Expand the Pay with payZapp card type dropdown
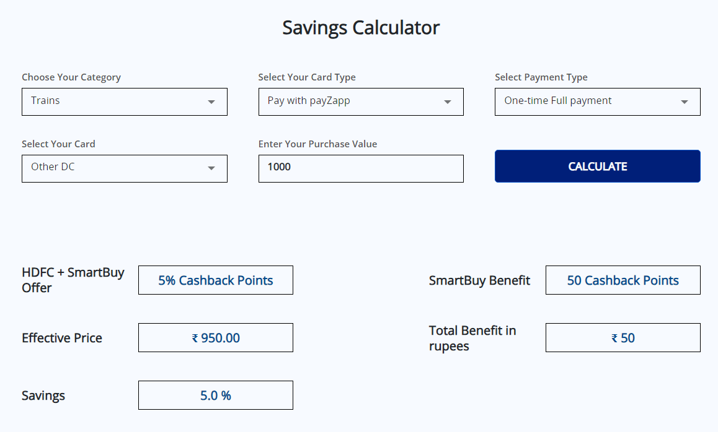Screen dimensions: 718x432 tap(353, 102)
